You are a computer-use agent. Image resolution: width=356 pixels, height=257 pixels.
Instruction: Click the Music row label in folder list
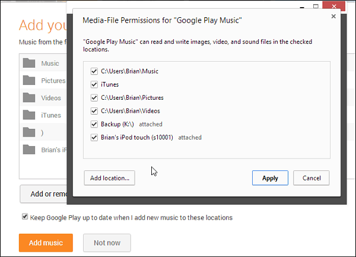point(50,64)
